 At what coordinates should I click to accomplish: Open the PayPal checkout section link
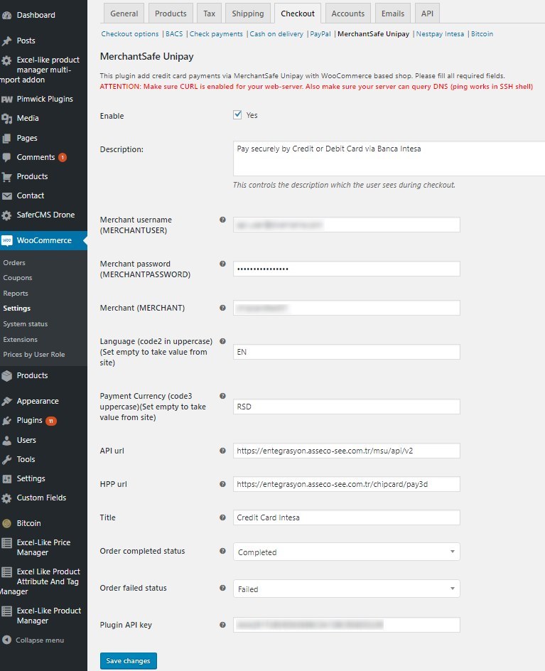coord(320,33)
